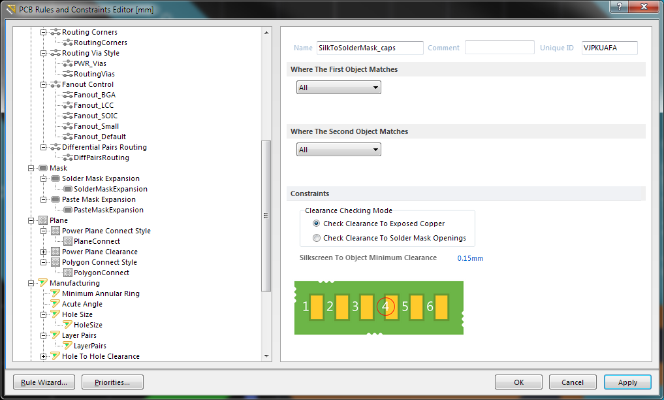Click the Fanout Control category icon
Image resolution: width=664 pixels, height=400 pixels.
[x=55, y=84]
